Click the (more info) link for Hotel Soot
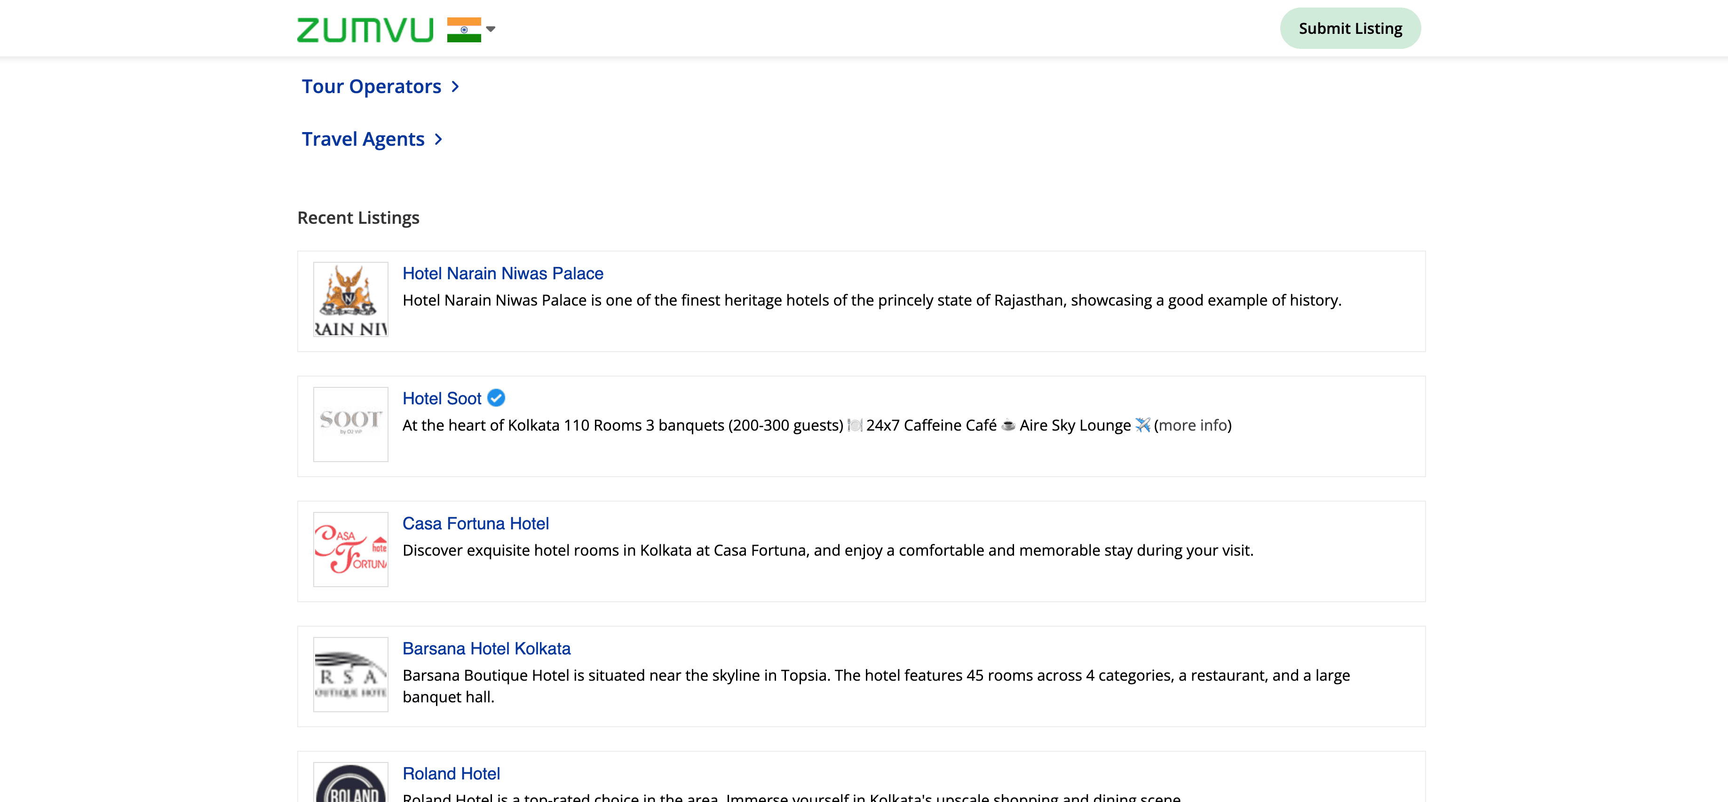 point(1192,425)
